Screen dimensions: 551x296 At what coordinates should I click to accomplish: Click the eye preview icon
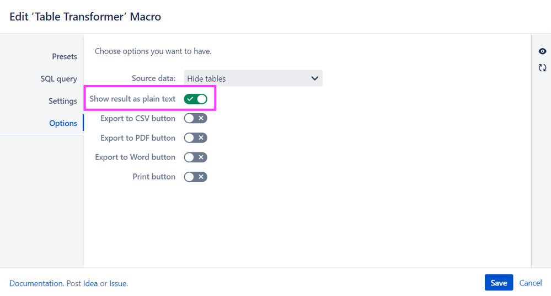tap(542, 51)
